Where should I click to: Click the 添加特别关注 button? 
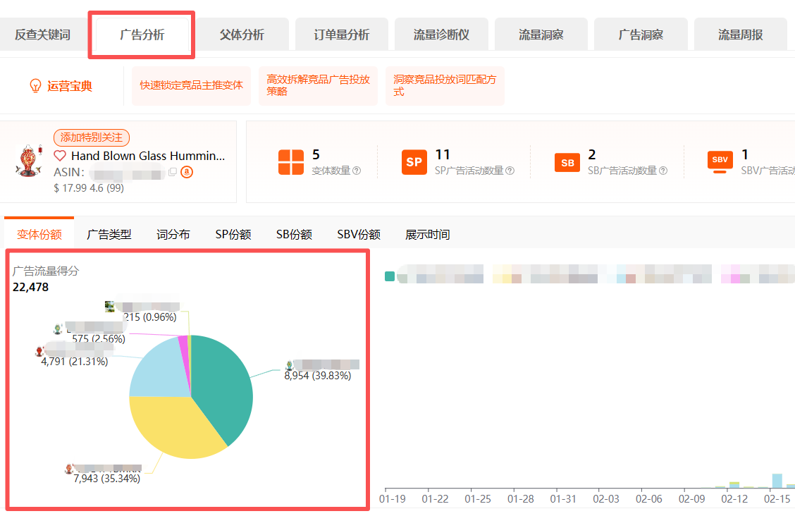click(92, 137)
